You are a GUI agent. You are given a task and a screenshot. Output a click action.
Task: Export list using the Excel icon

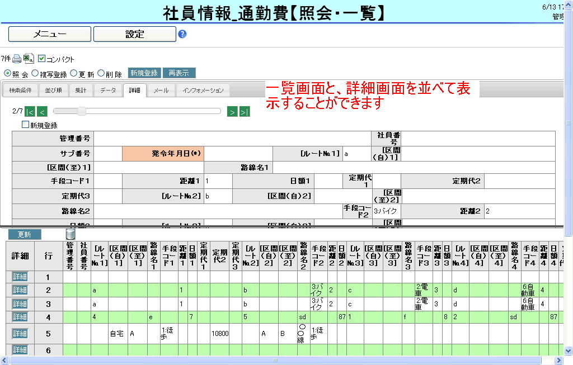tap(29, 59)
